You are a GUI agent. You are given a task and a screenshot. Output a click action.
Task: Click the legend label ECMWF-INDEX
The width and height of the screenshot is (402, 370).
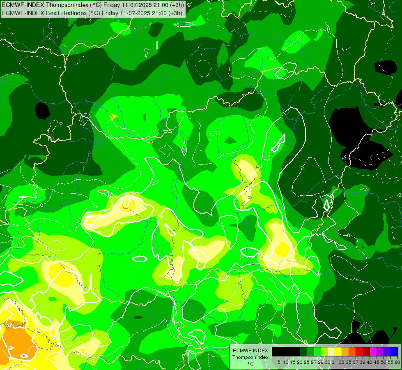(250, 351)
